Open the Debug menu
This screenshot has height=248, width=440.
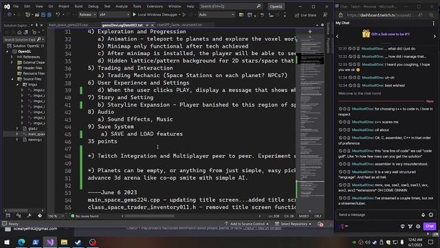tap(93, 6)
